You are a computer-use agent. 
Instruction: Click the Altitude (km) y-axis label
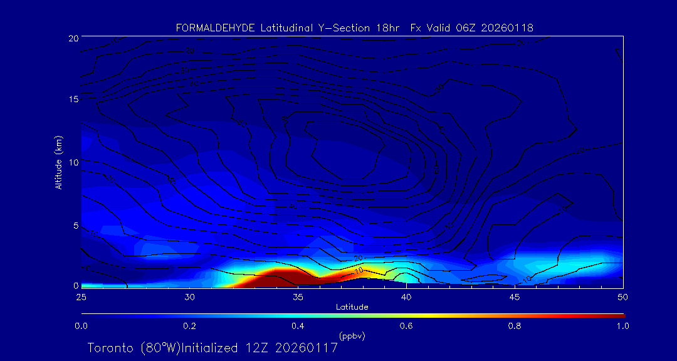tap(58, 162)
